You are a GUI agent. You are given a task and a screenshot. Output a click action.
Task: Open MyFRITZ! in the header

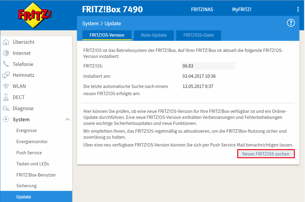pos(241,9)
